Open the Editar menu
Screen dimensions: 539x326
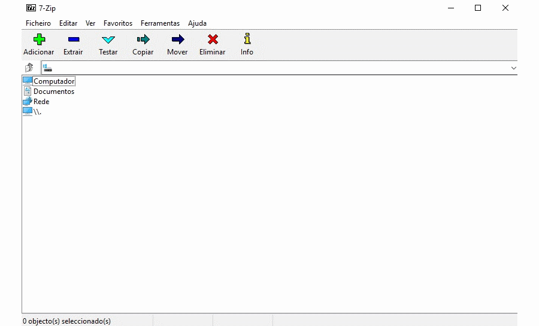[x=68, y=23]
